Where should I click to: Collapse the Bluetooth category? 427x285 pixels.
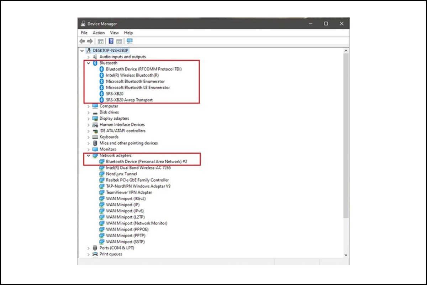point(89,63)
